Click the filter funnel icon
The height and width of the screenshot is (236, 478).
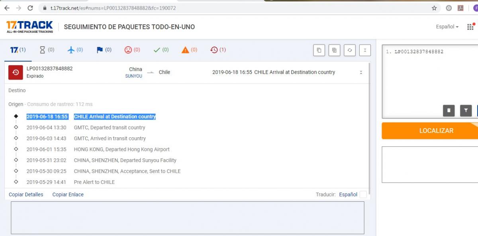(466, 111)
